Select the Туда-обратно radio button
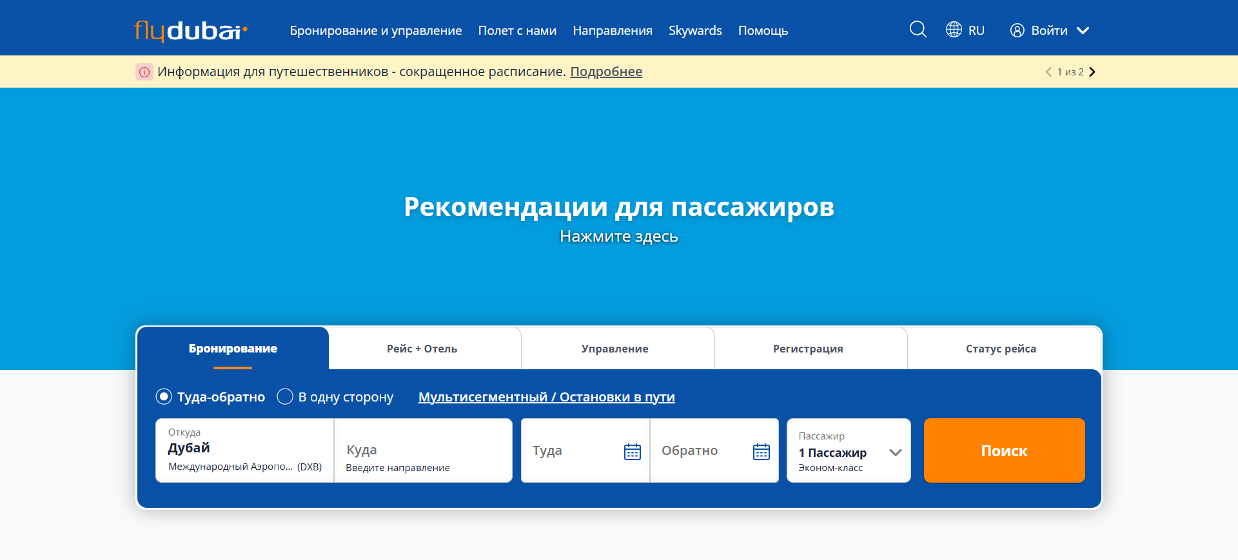The image size is (1238, 560). pos(164,396)
